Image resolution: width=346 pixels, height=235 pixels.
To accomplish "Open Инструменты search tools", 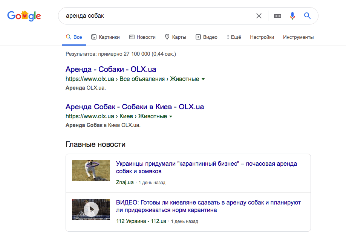I will 298,37.
